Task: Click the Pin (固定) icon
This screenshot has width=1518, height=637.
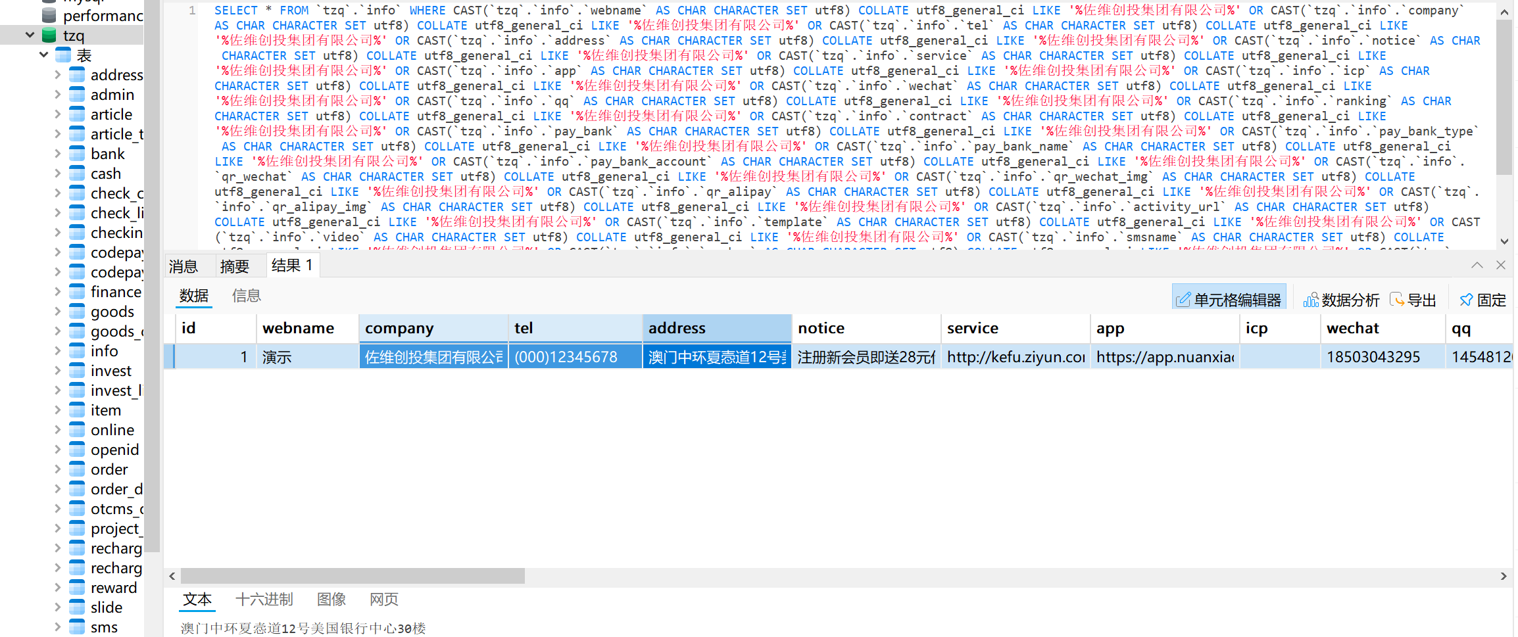Action: tap(1466, 300)
